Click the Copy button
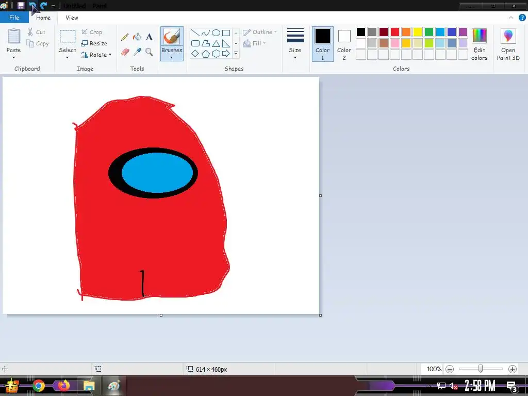The width and height of the screenshot is (528, 396). coord(38,43)
